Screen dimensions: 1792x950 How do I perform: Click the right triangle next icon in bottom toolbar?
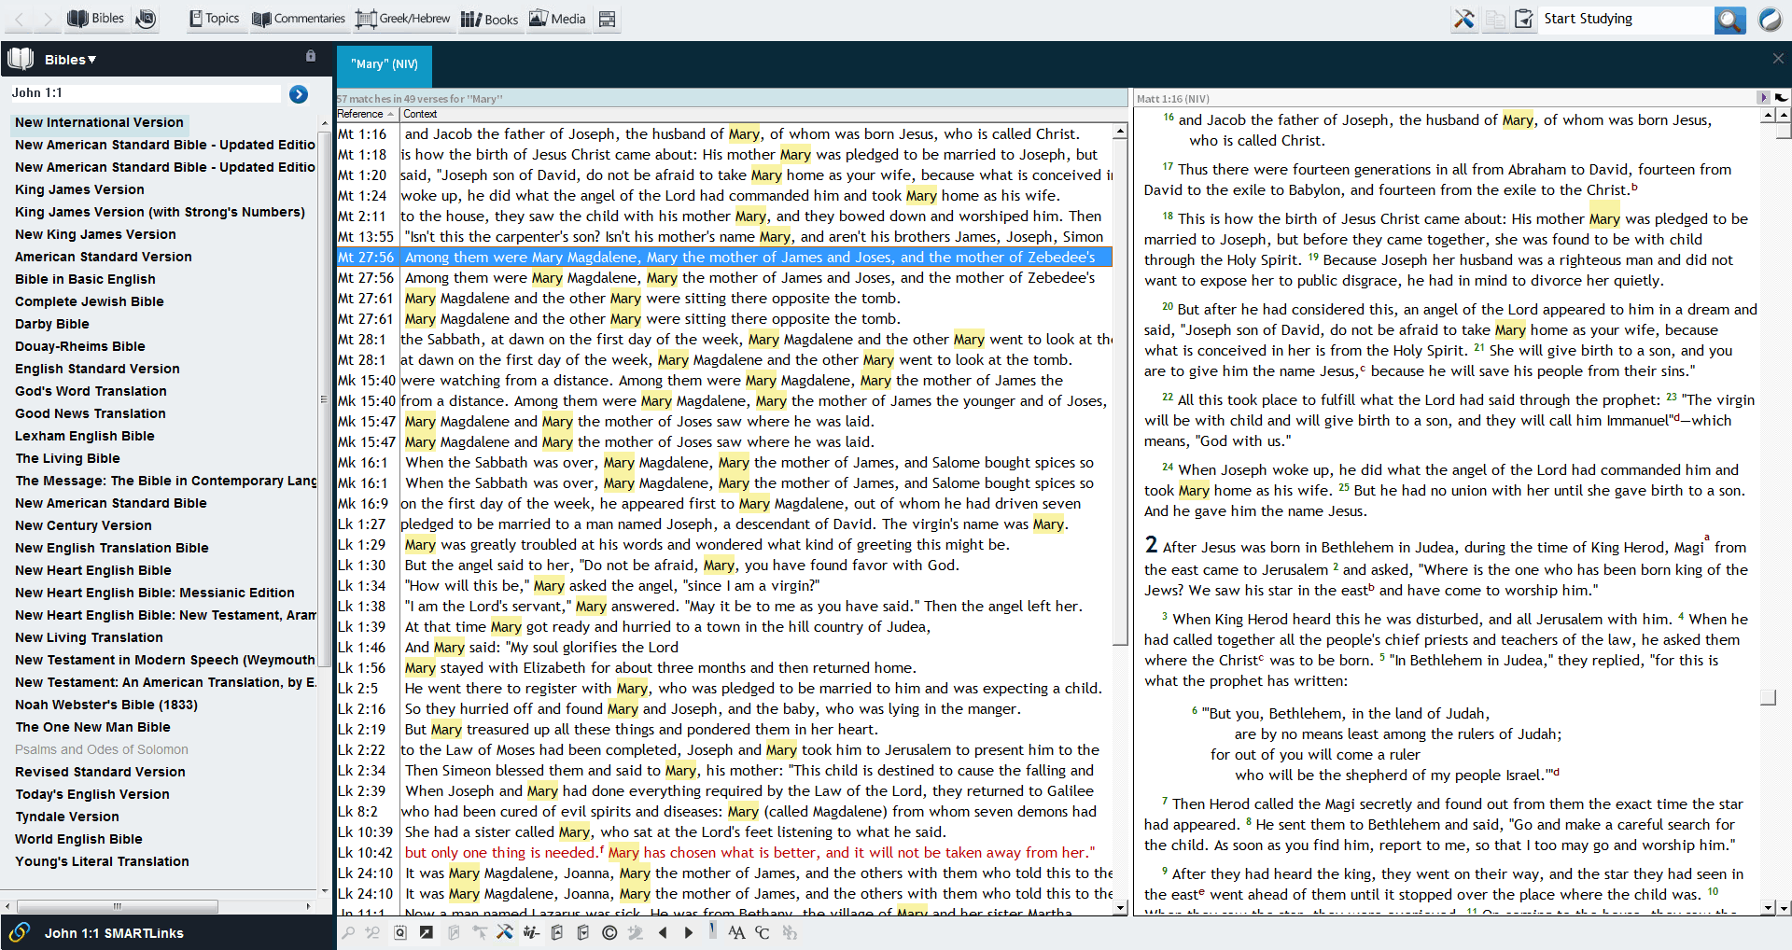(689, 932)
